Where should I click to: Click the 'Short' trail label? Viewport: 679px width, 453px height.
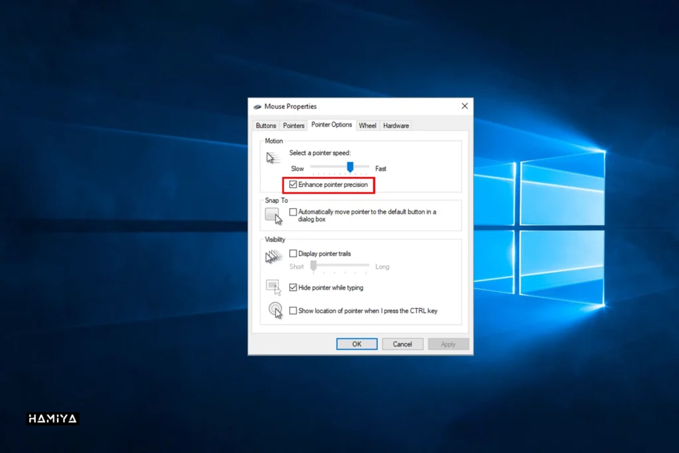pos(296,267)
